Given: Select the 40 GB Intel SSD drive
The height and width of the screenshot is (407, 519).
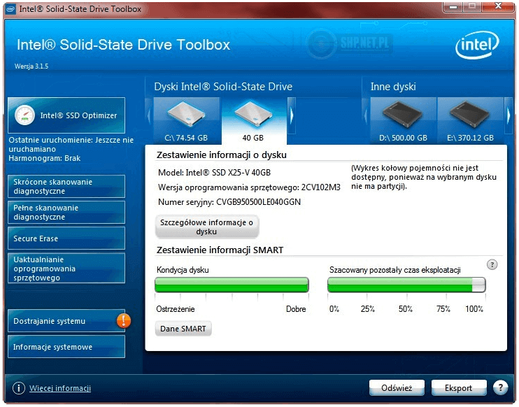Looking at the screenshot, I should (x=253, y=121).
